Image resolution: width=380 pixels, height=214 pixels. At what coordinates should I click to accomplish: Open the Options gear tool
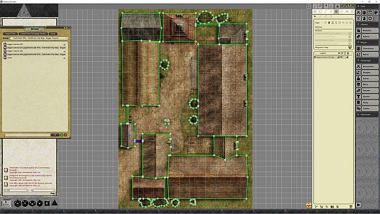tap(370, 19)
